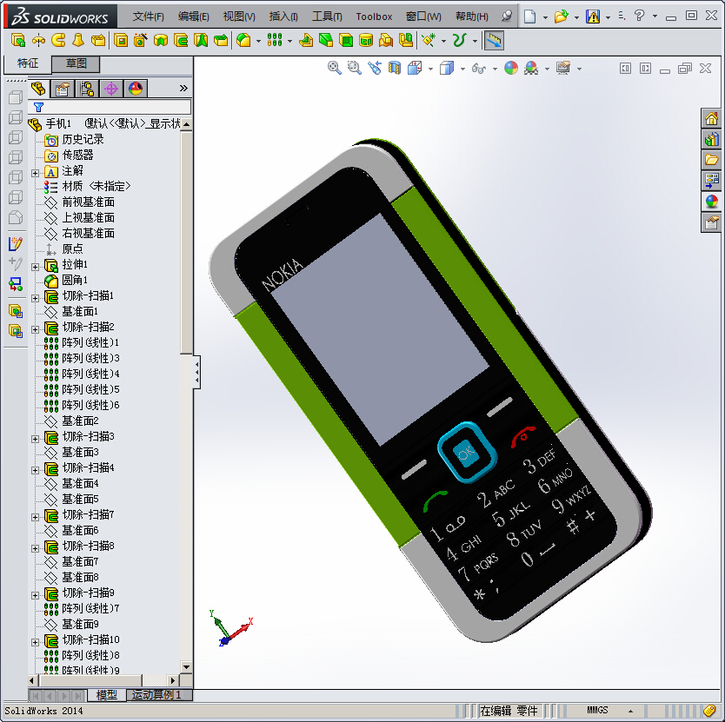
Task: Open the 插入(I) menu
Action: click(283, 17)
